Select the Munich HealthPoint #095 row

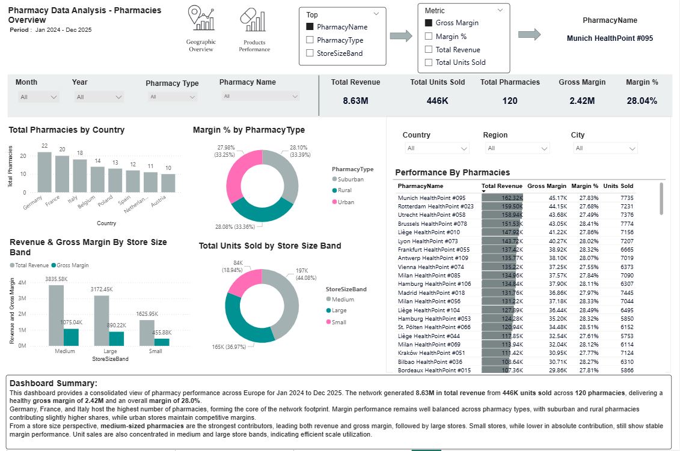(432, 198)
